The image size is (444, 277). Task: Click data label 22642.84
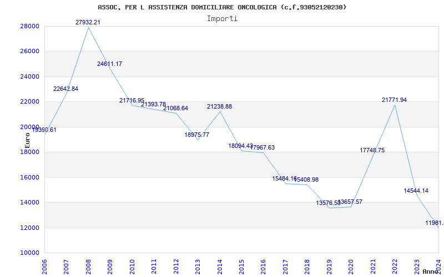pos(65,89)
